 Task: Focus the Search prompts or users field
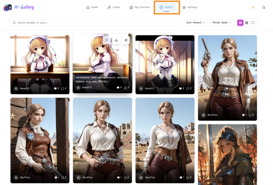[x=96, y=23]
